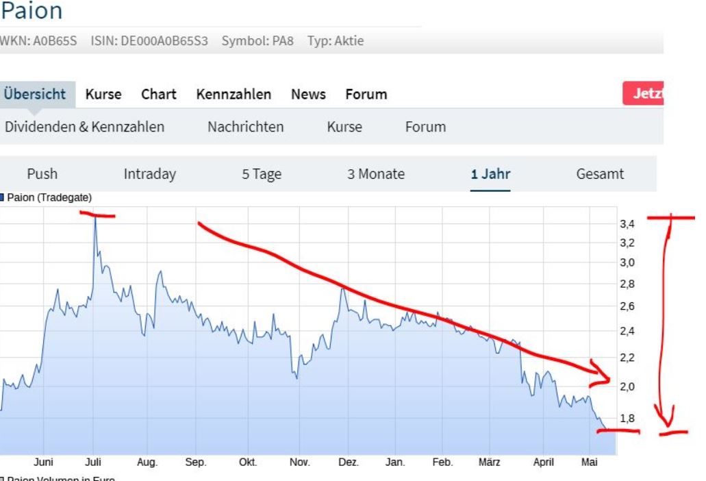The image size is (706, 481).
Task: Click the blue Paion (Tradegate) legend swatch
Action: [2, 198]
